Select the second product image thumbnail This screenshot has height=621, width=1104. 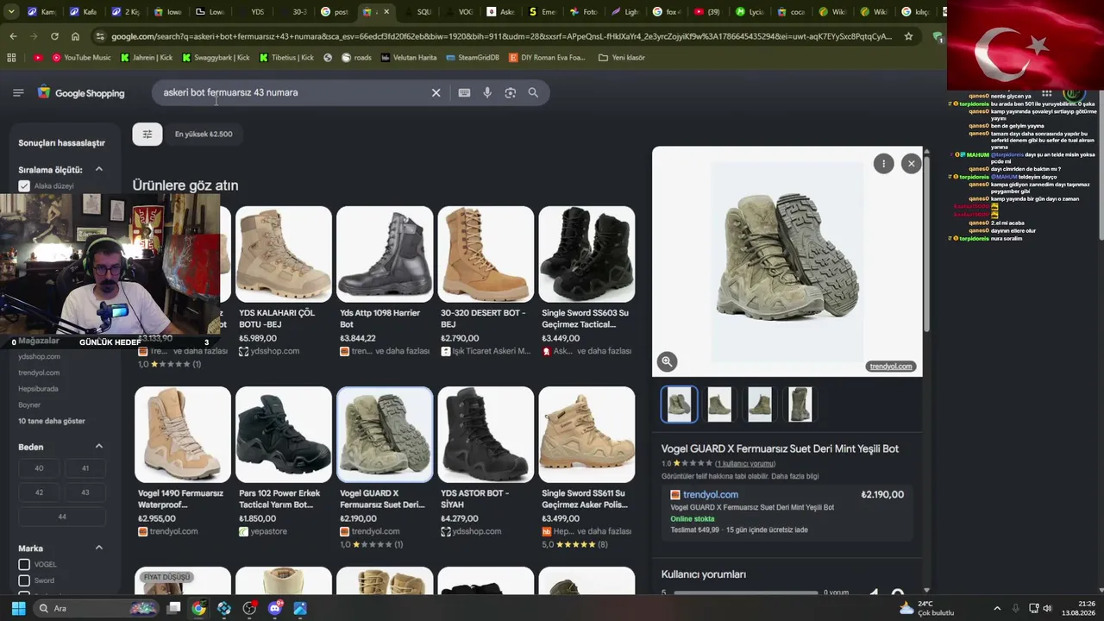point(719,405)
